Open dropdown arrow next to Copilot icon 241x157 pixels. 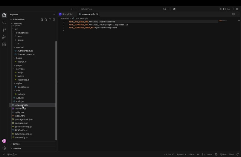(x=169, y=9)
